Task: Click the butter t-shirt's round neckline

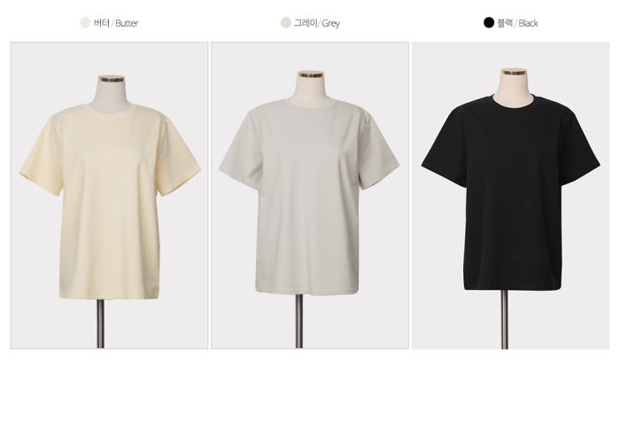Action: 111,108
